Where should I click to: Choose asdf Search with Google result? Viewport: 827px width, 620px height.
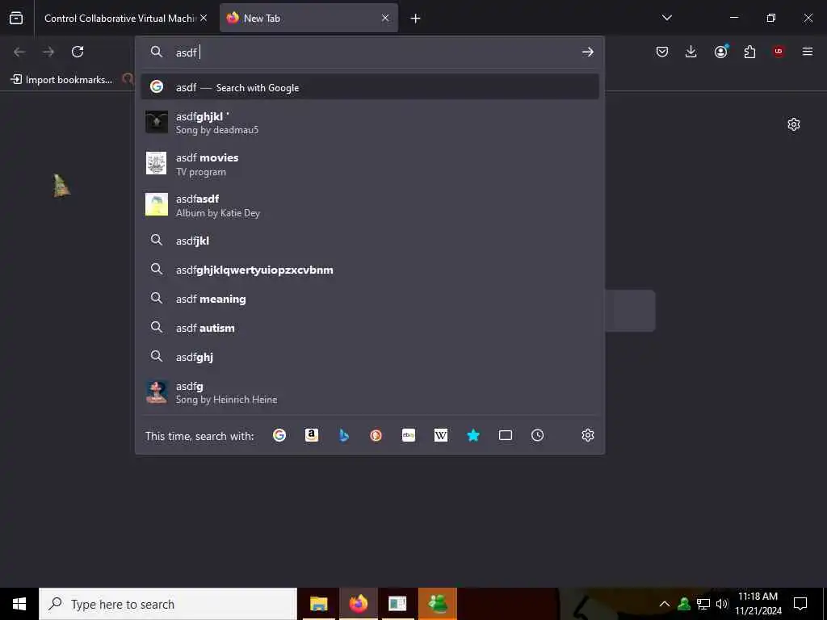pos(370,87)
